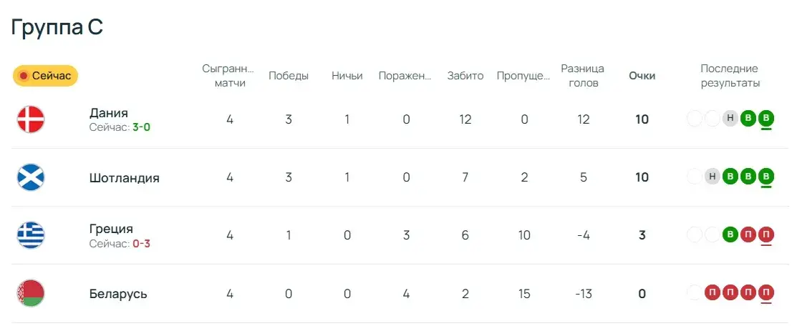Click the "Забито" column header
The image size is (802, 331).
click(465, 76)
